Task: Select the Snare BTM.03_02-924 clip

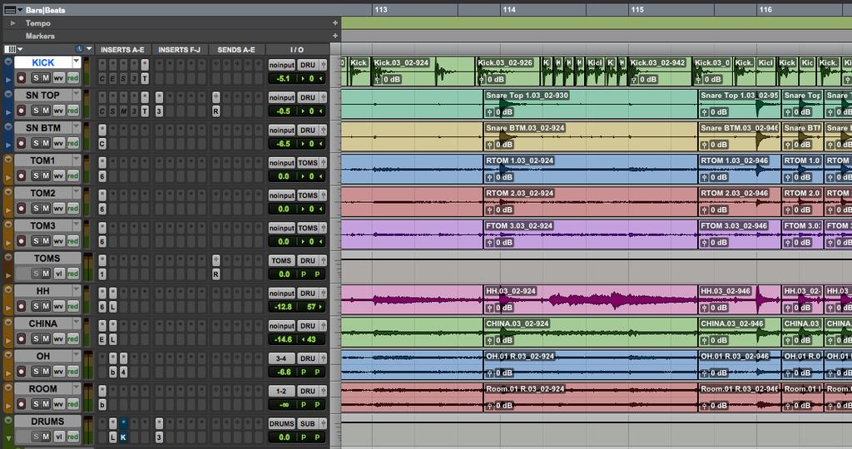Action: 590,136
